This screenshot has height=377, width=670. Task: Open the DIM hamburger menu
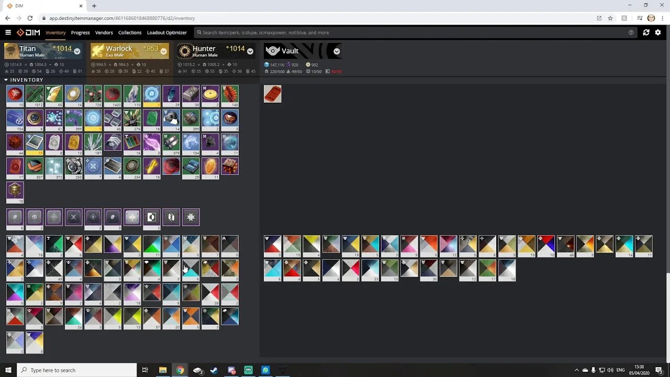point(8,32)
